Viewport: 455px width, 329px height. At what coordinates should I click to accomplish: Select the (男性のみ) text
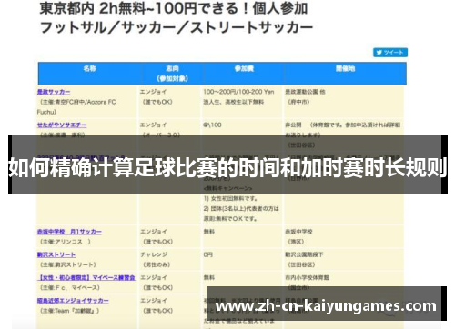point(157,264)
